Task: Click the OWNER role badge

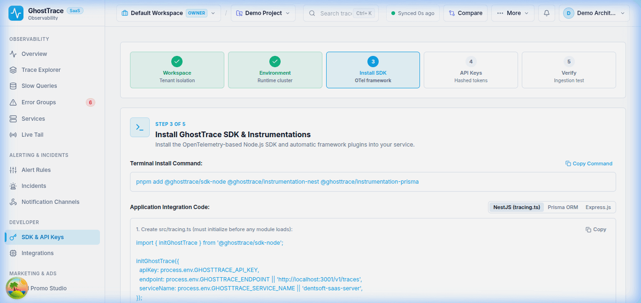Action: (x=197, y=13)
